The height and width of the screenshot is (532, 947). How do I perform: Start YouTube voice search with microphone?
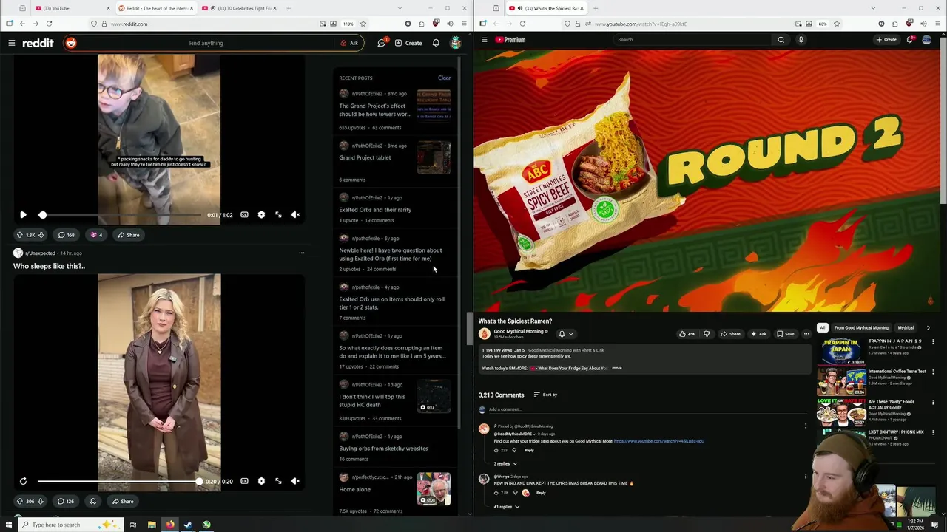(x=801, y=40)
